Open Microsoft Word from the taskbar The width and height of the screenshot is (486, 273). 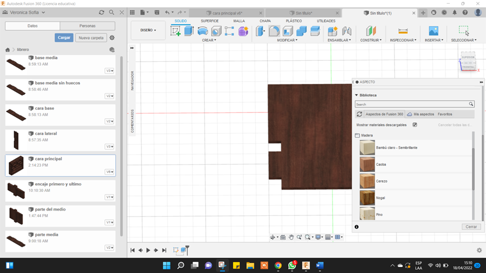coord(320,265)
